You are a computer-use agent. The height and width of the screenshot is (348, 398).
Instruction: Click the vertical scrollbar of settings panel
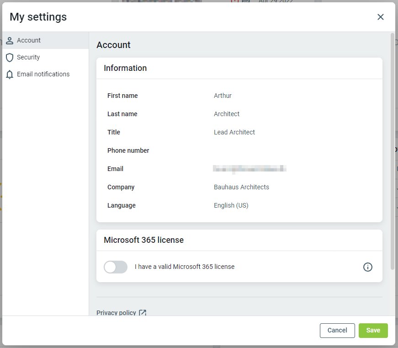coord(392,151)
